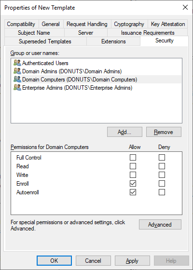Check Allow for Full Control

pos(133,158)
